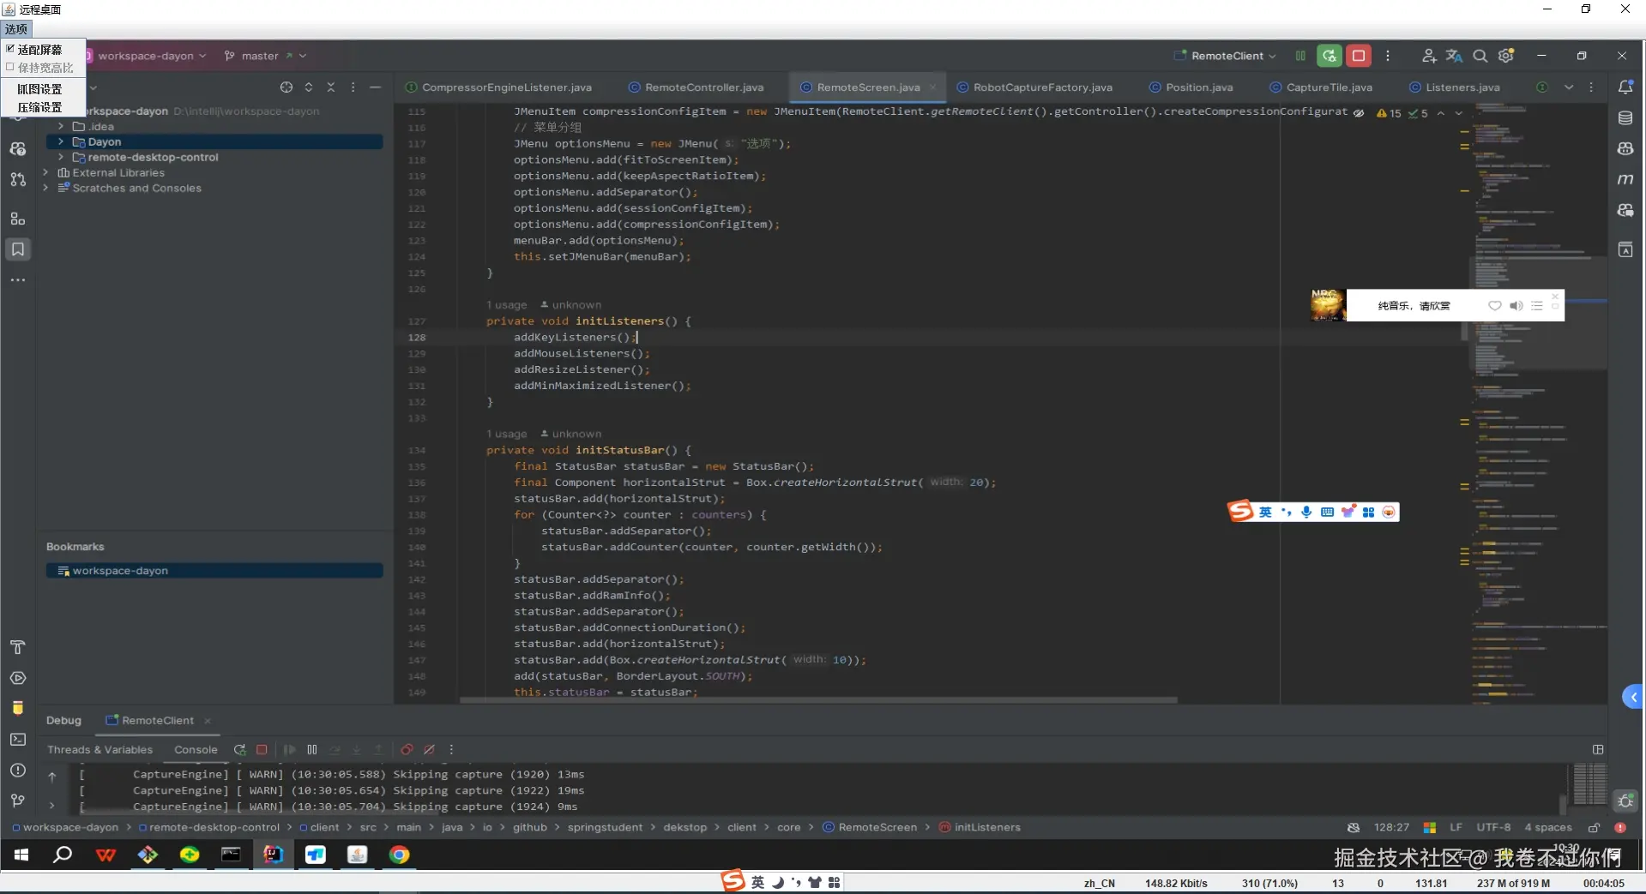The width and height of the screenshot is (1646, 894).
Task: Pause the program in debug toolbar
Action: point(312,749)
